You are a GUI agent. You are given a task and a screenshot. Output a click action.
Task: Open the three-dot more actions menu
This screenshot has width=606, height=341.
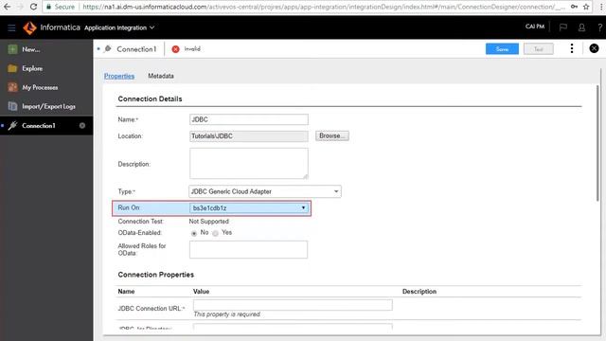[x=572, y=48]
